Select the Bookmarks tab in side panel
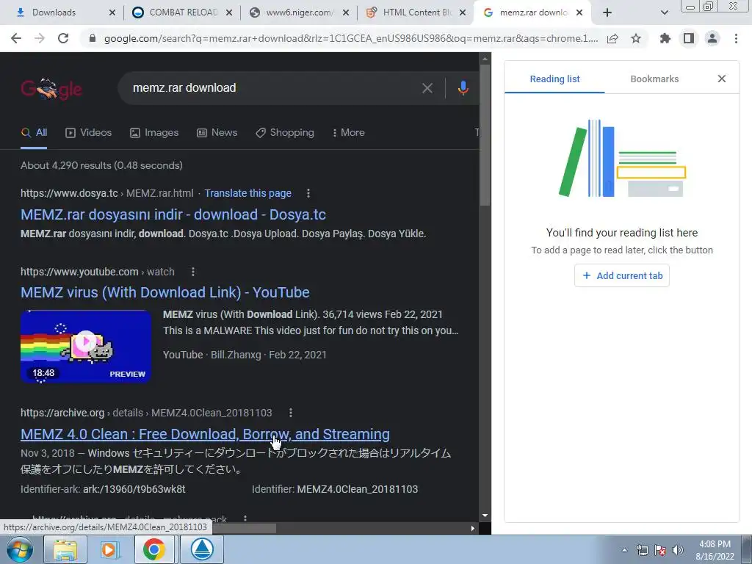The height and width of the screenshot is (564, 752). pos(654,79)
